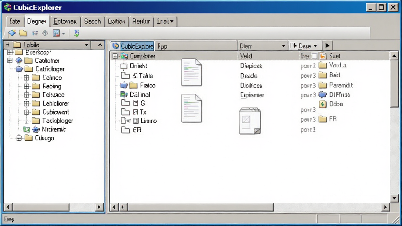Open the view layout icon dropdown arrow
402x226 pixels.
coord(64,33)
